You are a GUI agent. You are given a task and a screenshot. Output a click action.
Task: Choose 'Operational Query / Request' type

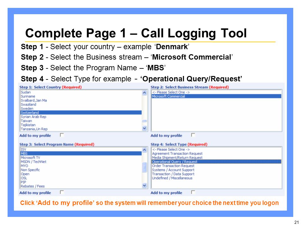[x=217, y=161]
